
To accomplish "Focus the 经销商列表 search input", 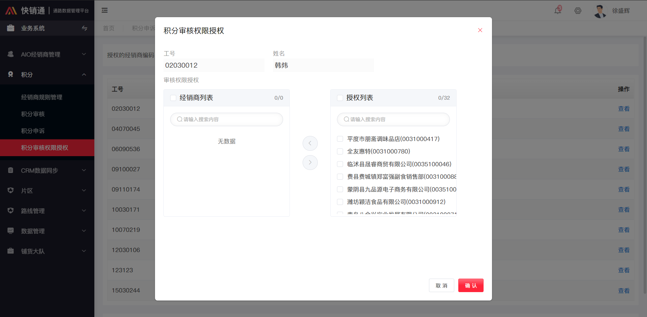I will point(226,119).
